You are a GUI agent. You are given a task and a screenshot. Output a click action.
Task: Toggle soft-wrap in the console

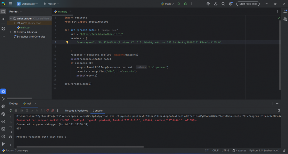11,127
